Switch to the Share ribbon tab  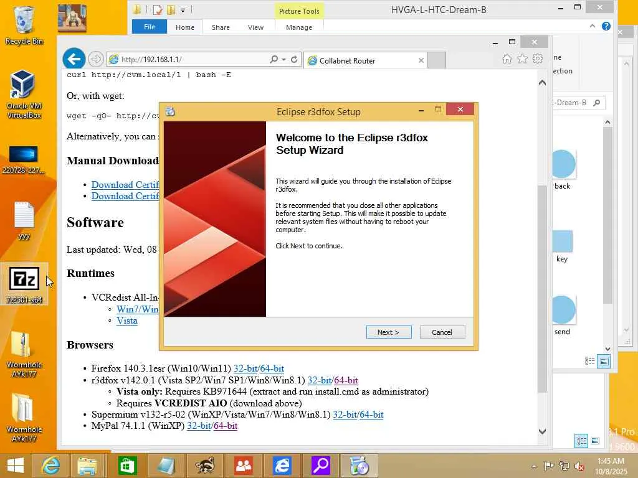(x=221, y=27)
